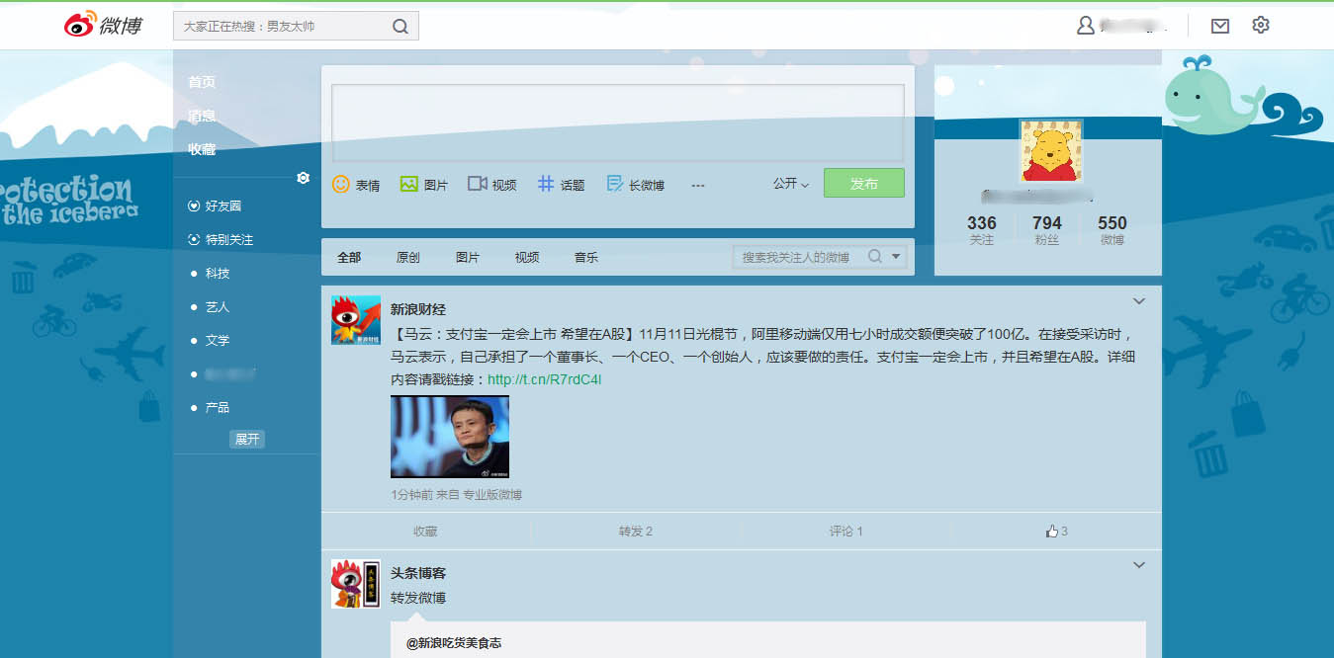Attach video using 视频 icon
This screenshot has height=658, width=1334.
(478, 184)
